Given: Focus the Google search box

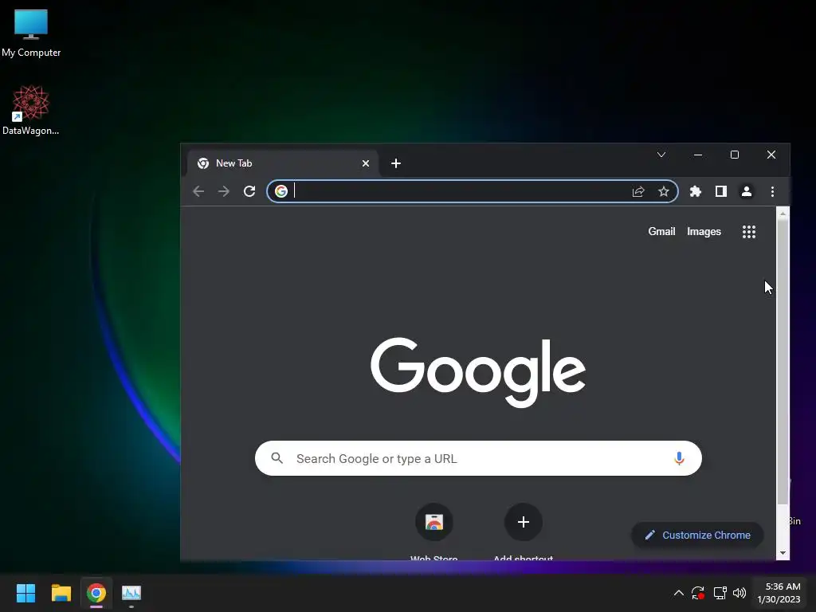Looking at the screenshot, I should click(x=478, y=458).
